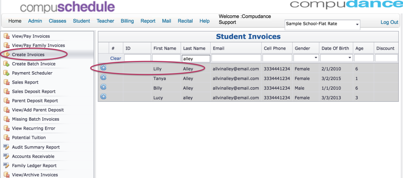The width and height of the screenshot is (403, 178).
Task: Go to Accounts Receivable report
Action: (x=33, y=156)
